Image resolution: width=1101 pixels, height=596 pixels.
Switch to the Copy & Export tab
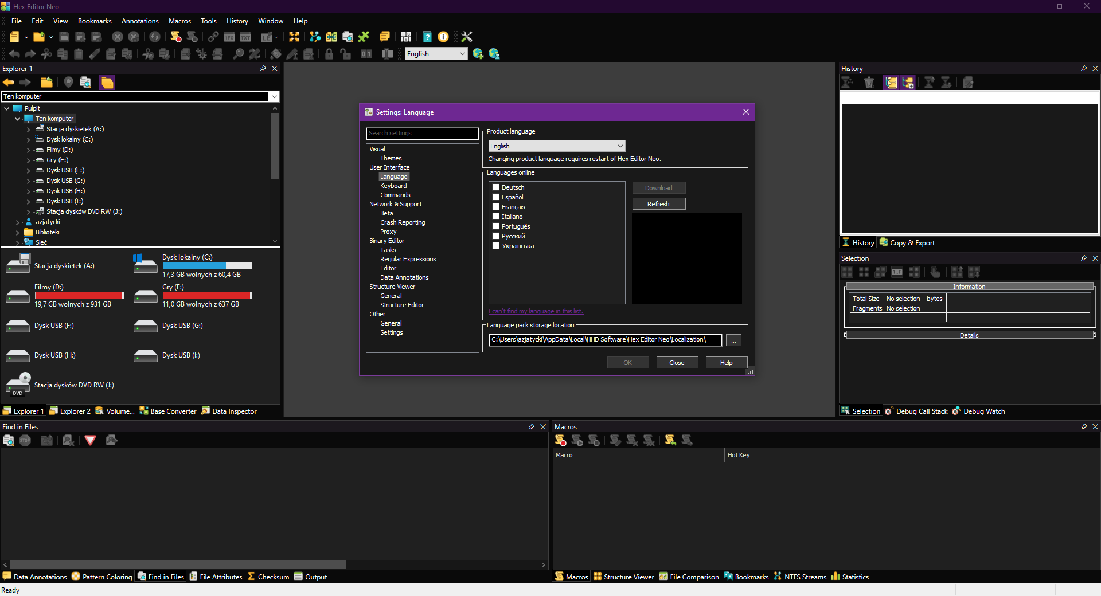click(907, 243)
